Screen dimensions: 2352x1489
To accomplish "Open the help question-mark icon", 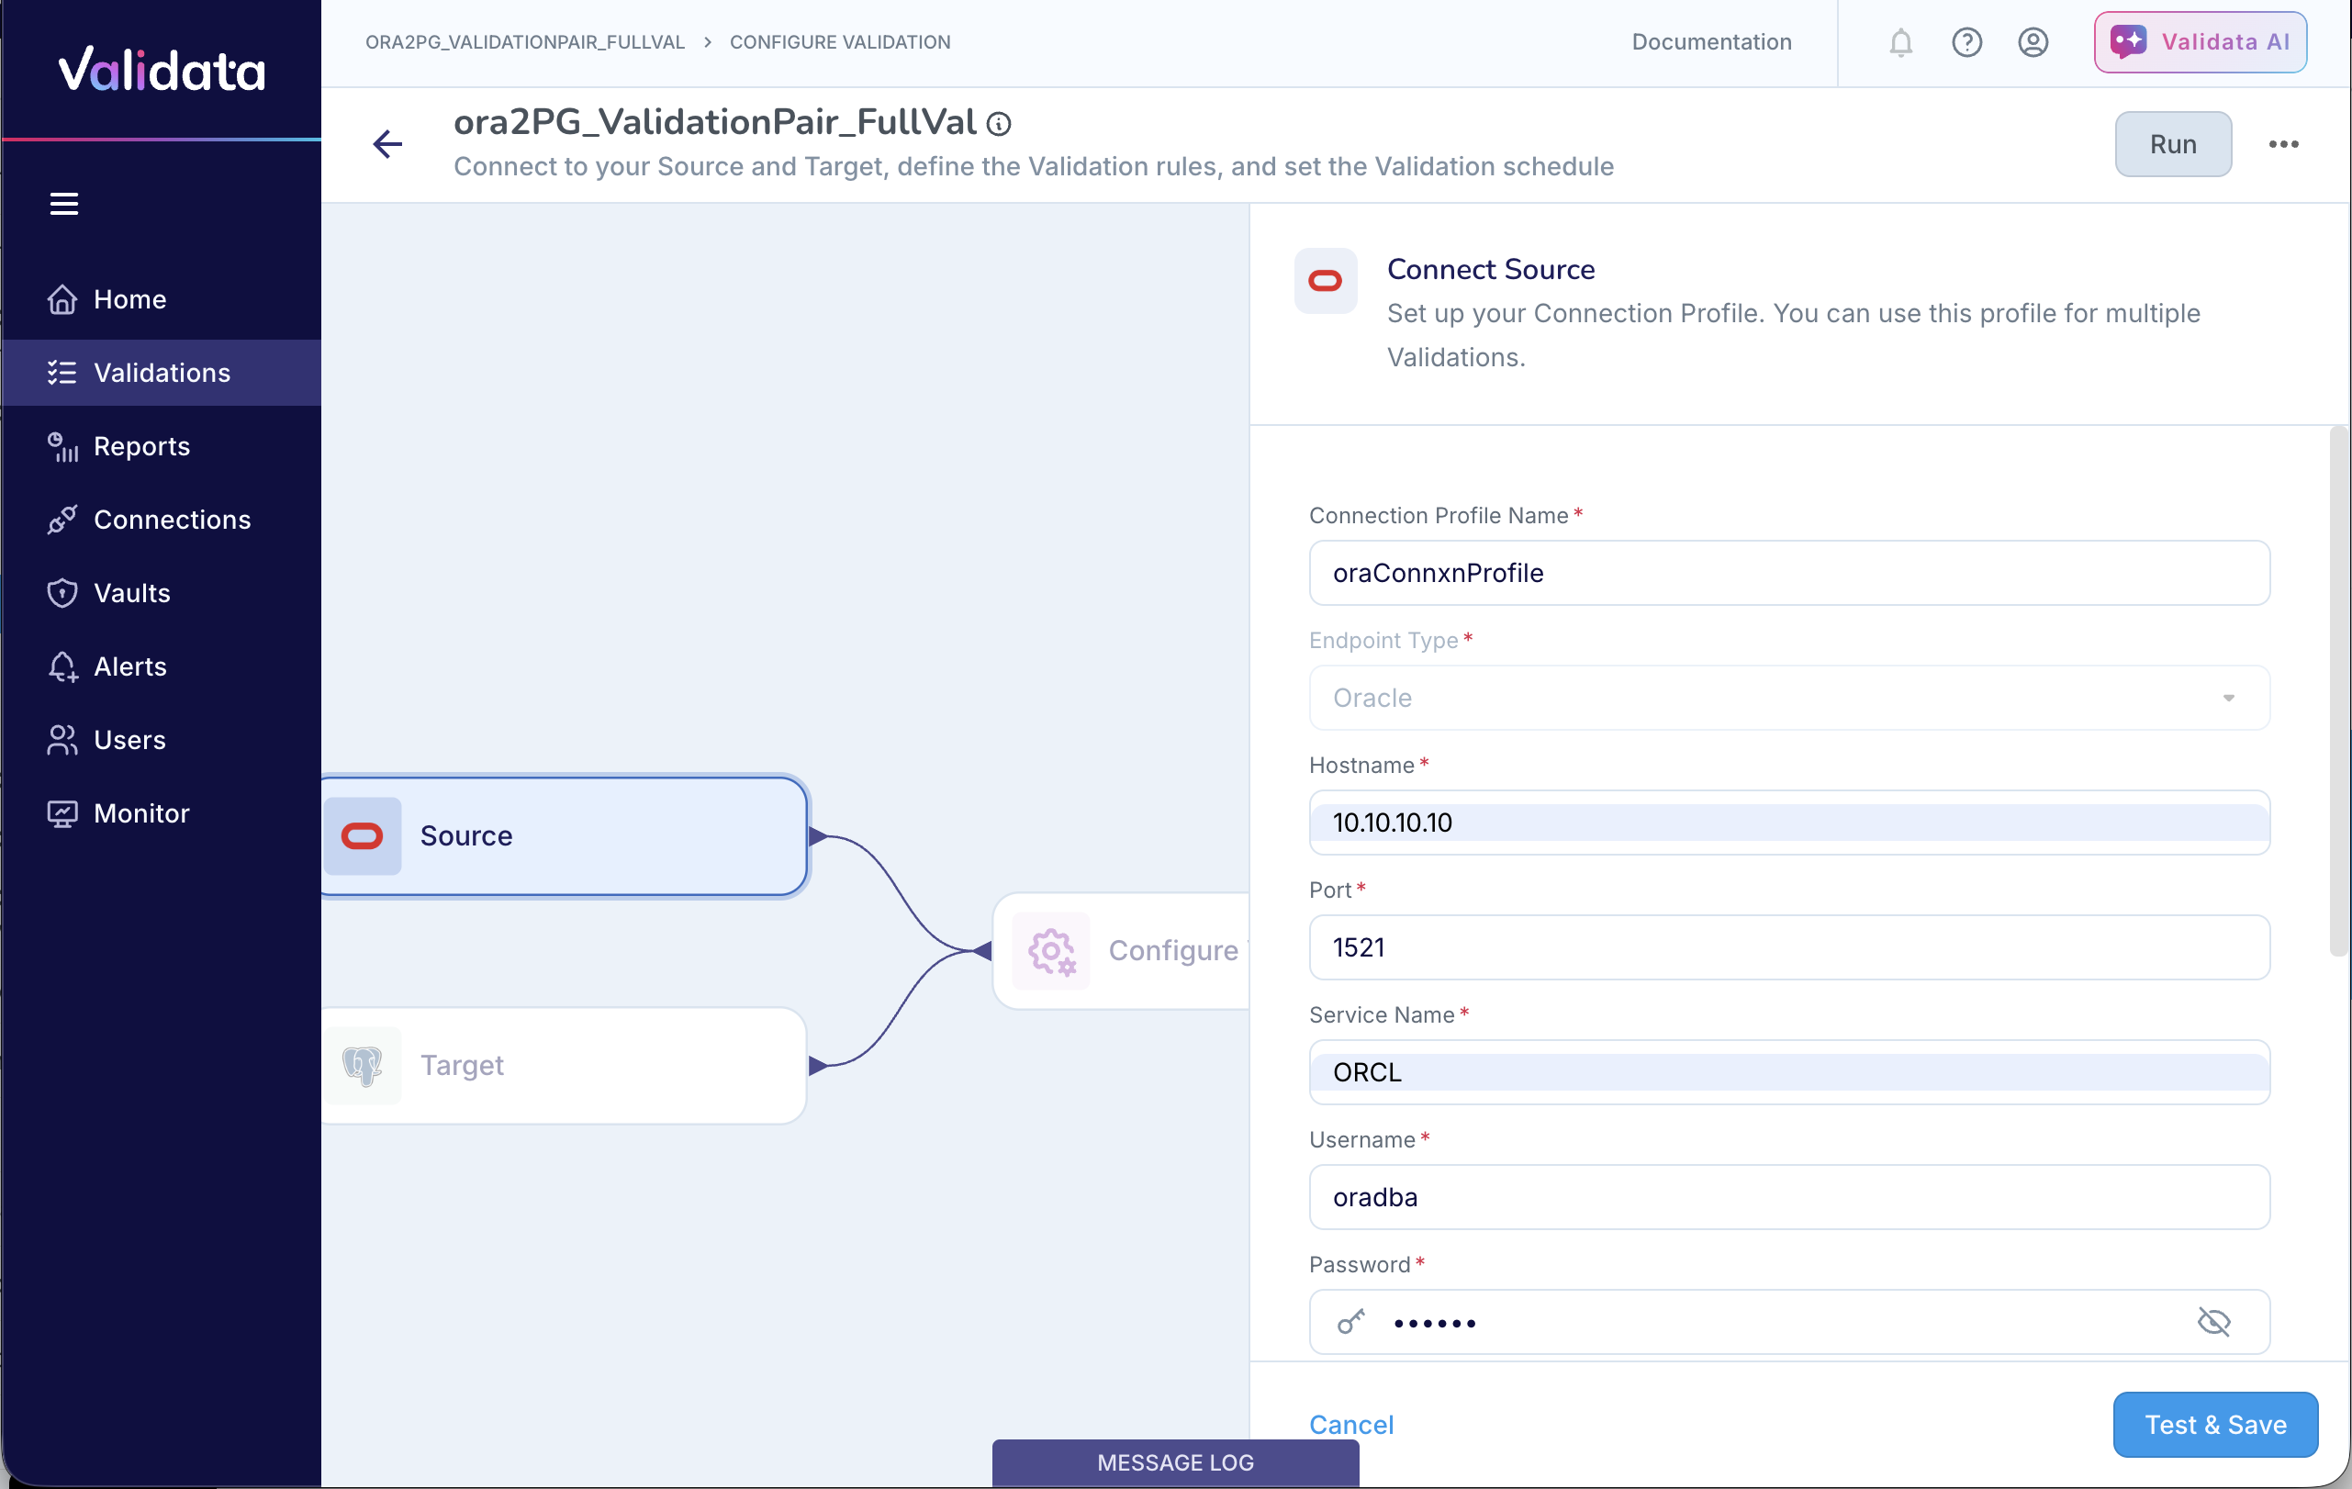I will [1966, 42].
